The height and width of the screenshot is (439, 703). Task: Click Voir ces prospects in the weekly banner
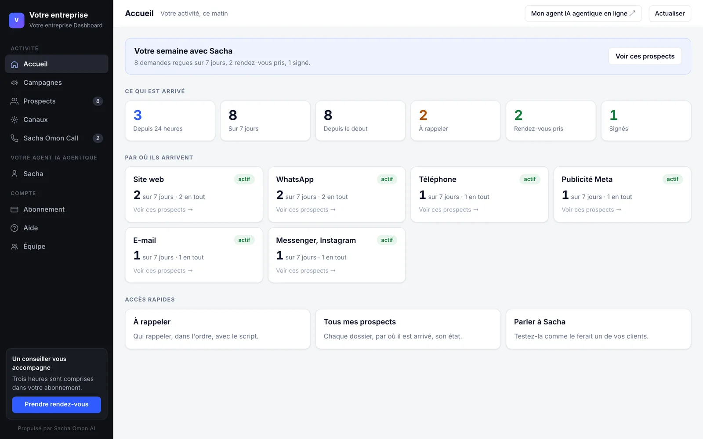[645, 56]
